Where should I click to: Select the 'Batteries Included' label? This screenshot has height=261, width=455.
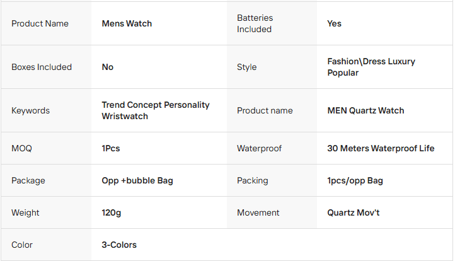coord(255,23)
